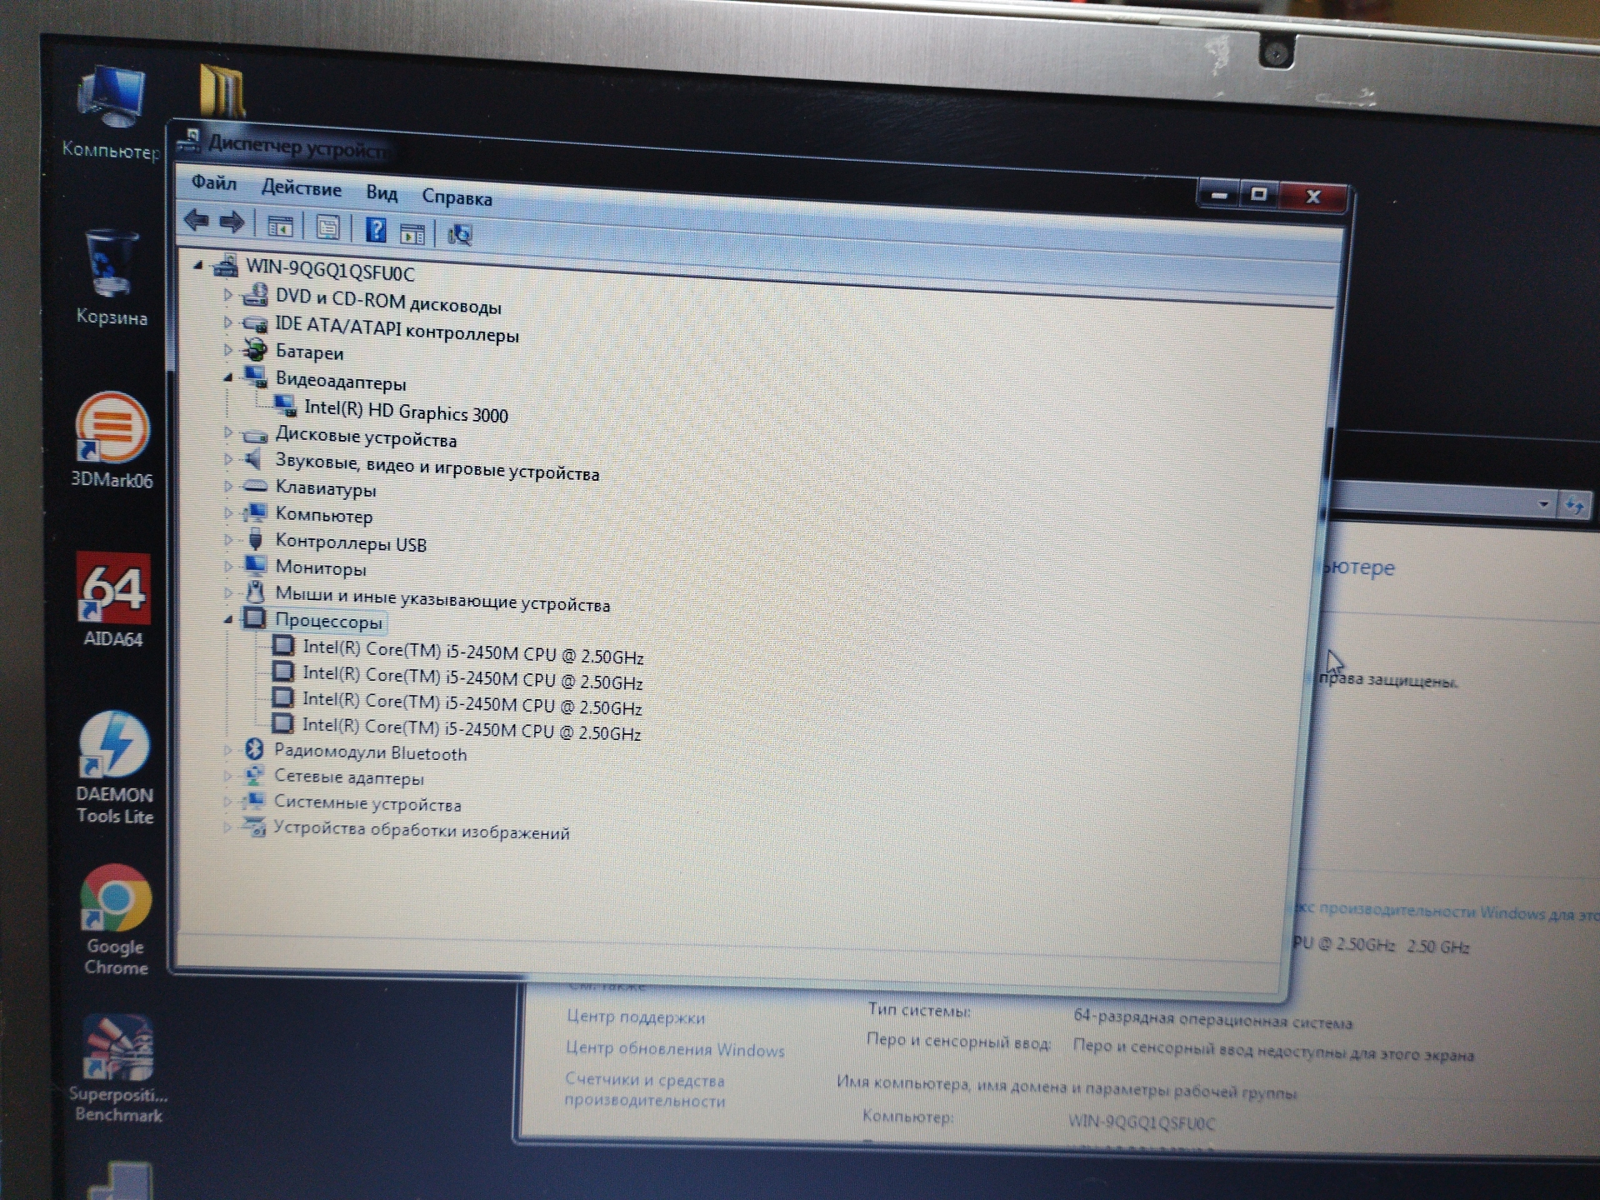Click the Show/Hide console tree toolbar icon
The height and width of the screenshot is (1200, 1600).
(x=280, y=226)
